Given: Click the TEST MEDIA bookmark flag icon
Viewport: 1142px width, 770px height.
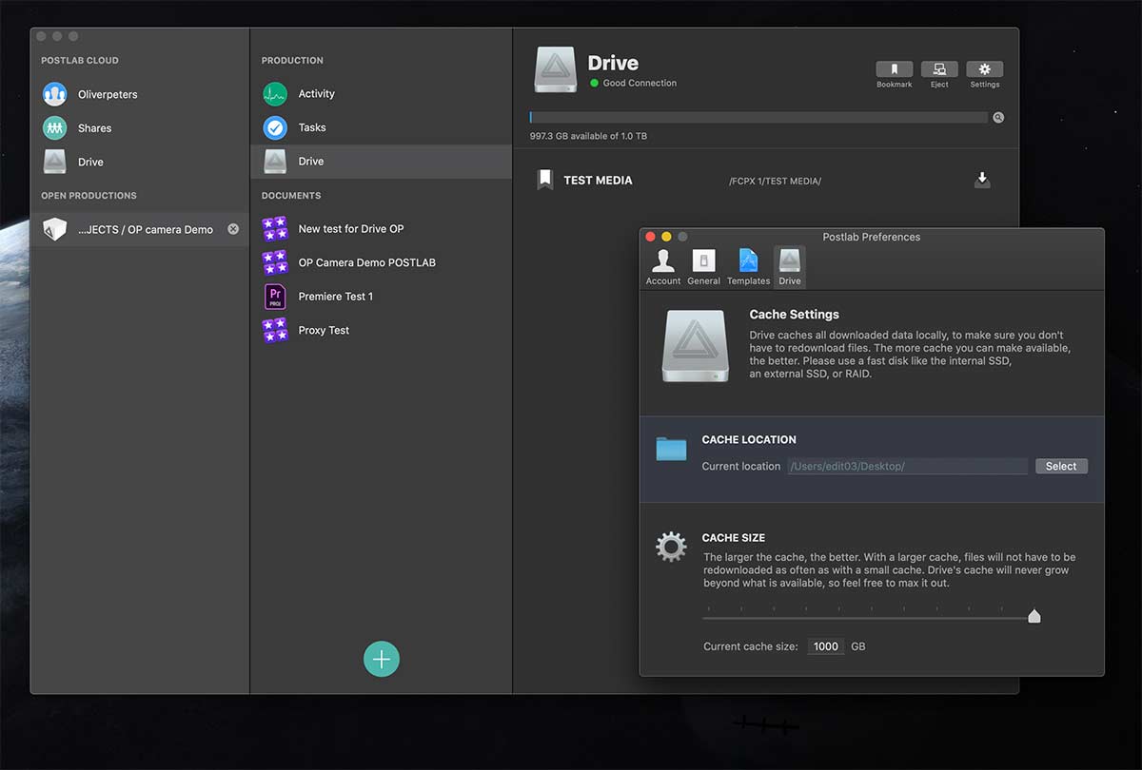Looking at the screenshot, I should [544, 180].
